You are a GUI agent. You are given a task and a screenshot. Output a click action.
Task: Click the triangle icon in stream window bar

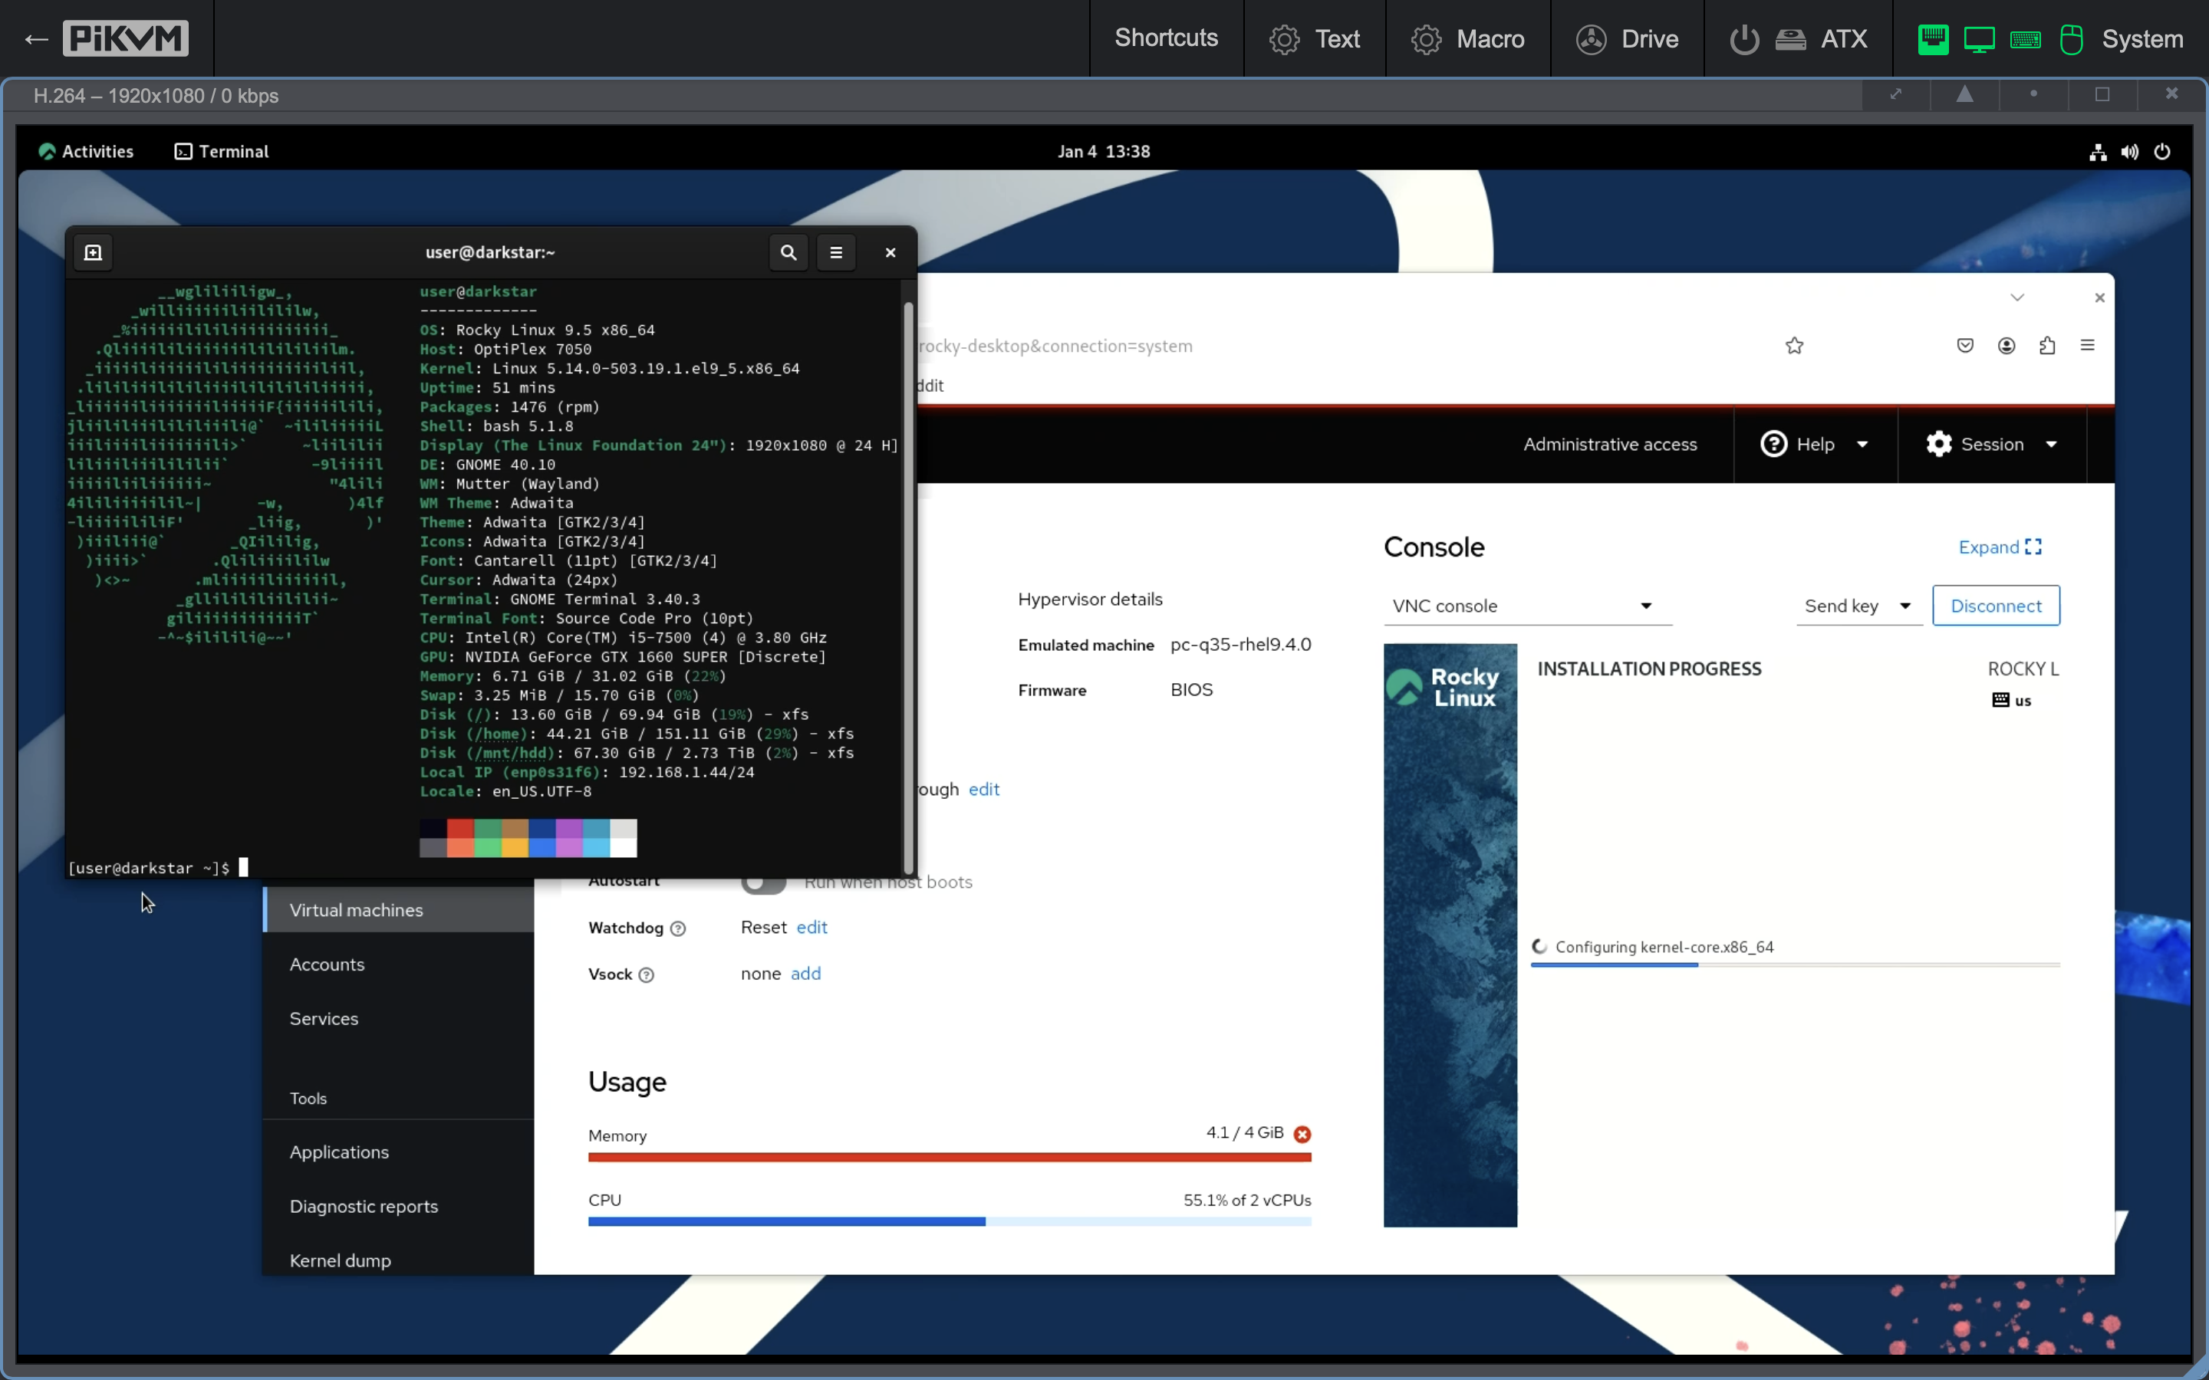pos(1964,94)
